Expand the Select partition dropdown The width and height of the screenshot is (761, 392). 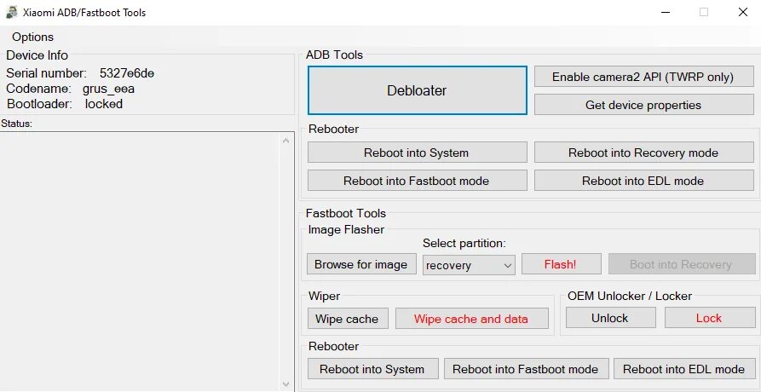point(469,265)
